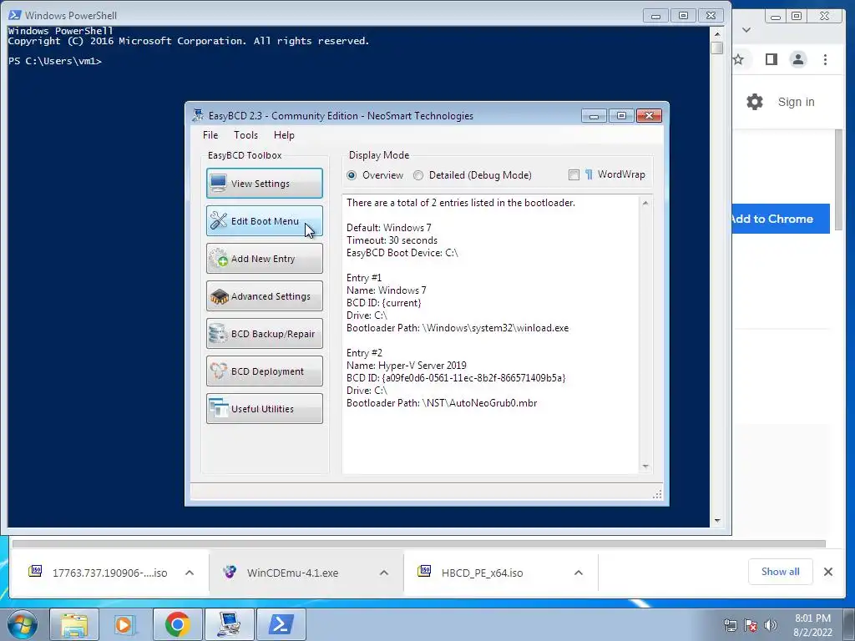
Task: Click the volume speaker tray icon
Action: coord(771,625)
